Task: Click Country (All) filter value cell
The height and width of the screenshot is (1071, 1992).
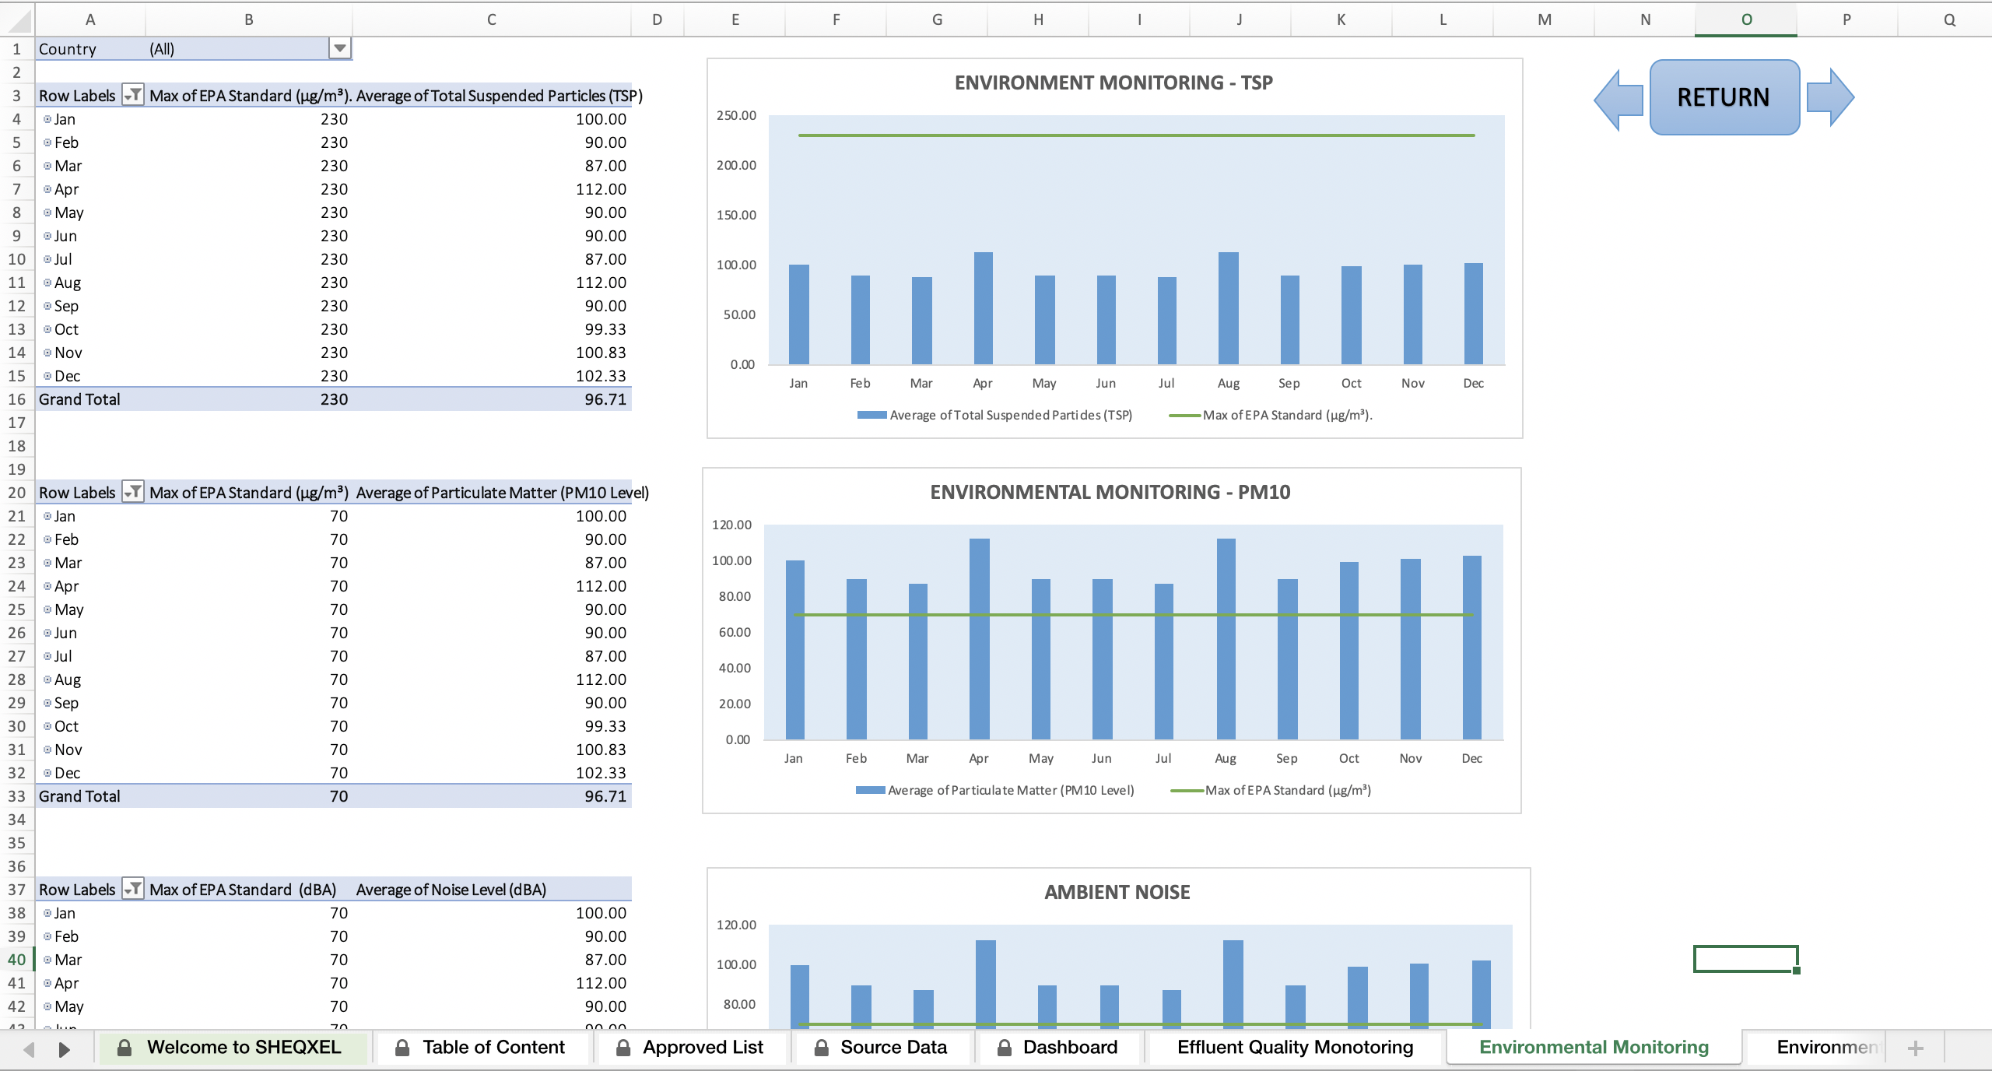Action: tap(249, 49)
